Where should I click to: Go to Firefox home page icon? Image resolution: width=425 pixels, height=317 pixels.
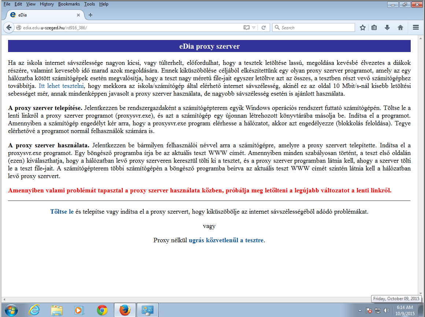point(400,27)
